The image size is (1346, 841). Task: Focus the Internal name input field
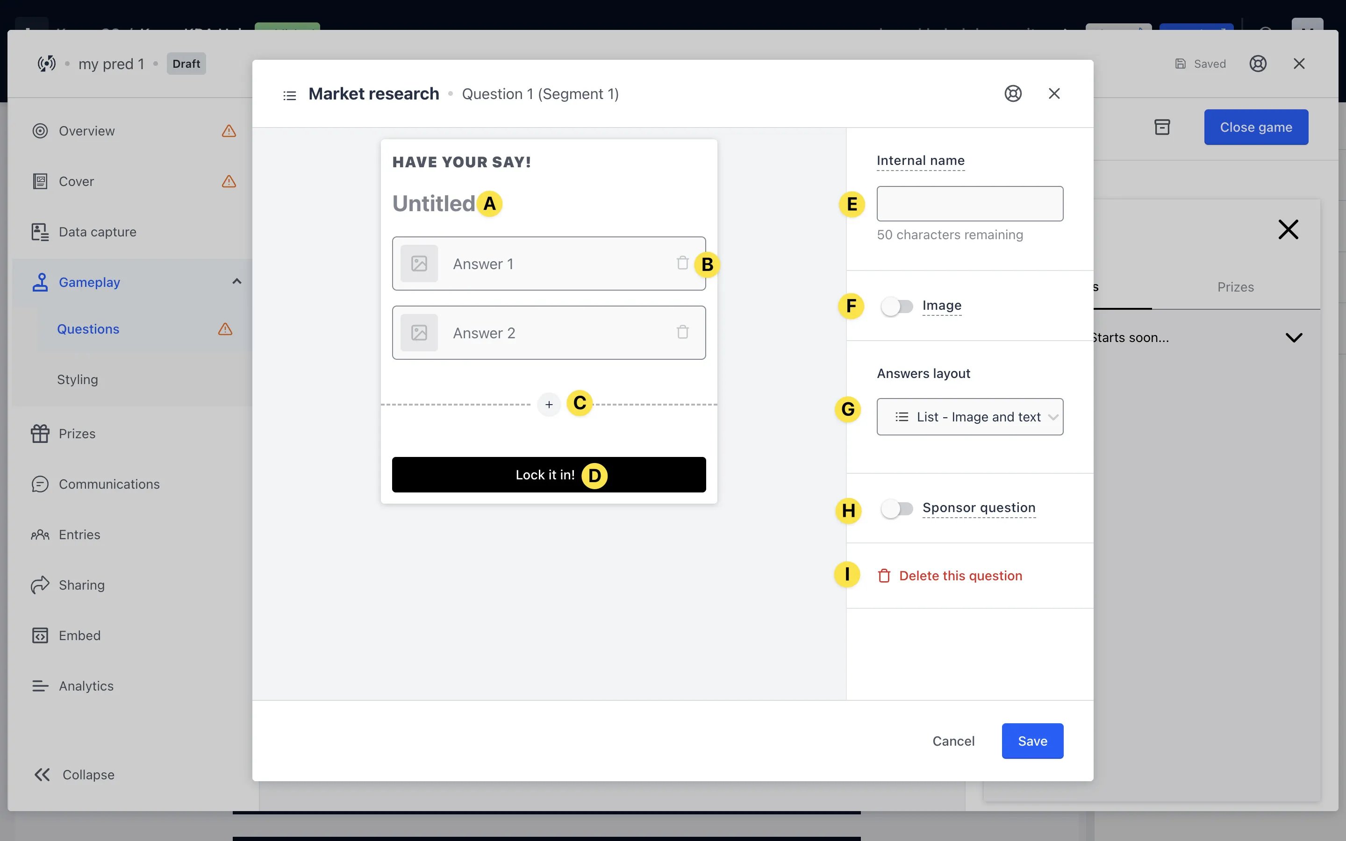click(x=969, y=204)
